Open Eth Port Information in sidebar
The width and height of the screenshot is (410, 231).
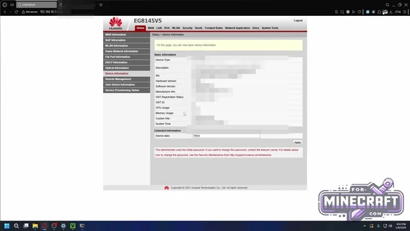pos(127,57)
